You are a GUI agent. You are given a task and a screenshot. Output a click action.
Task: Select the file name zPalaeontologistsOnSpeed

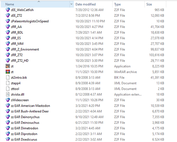click(30, 21)
